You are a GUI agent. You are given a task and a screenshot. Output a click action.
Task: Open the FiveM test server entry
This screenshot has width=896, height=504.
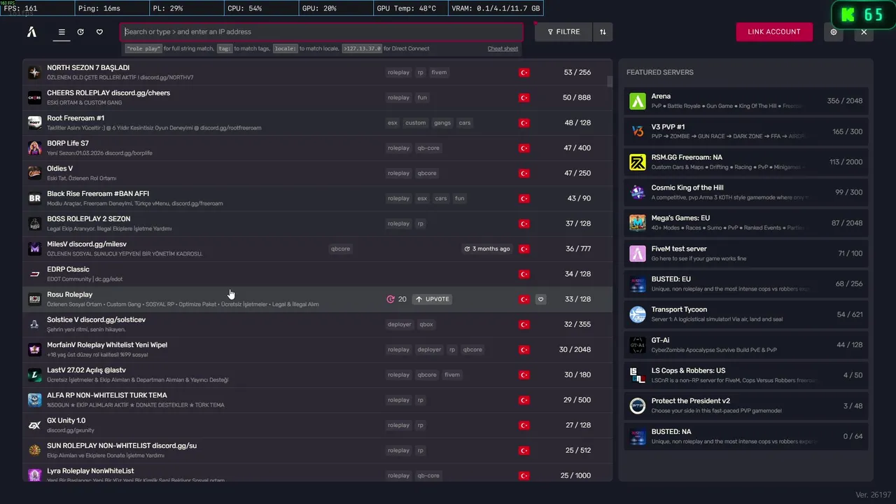click(746, 253)
